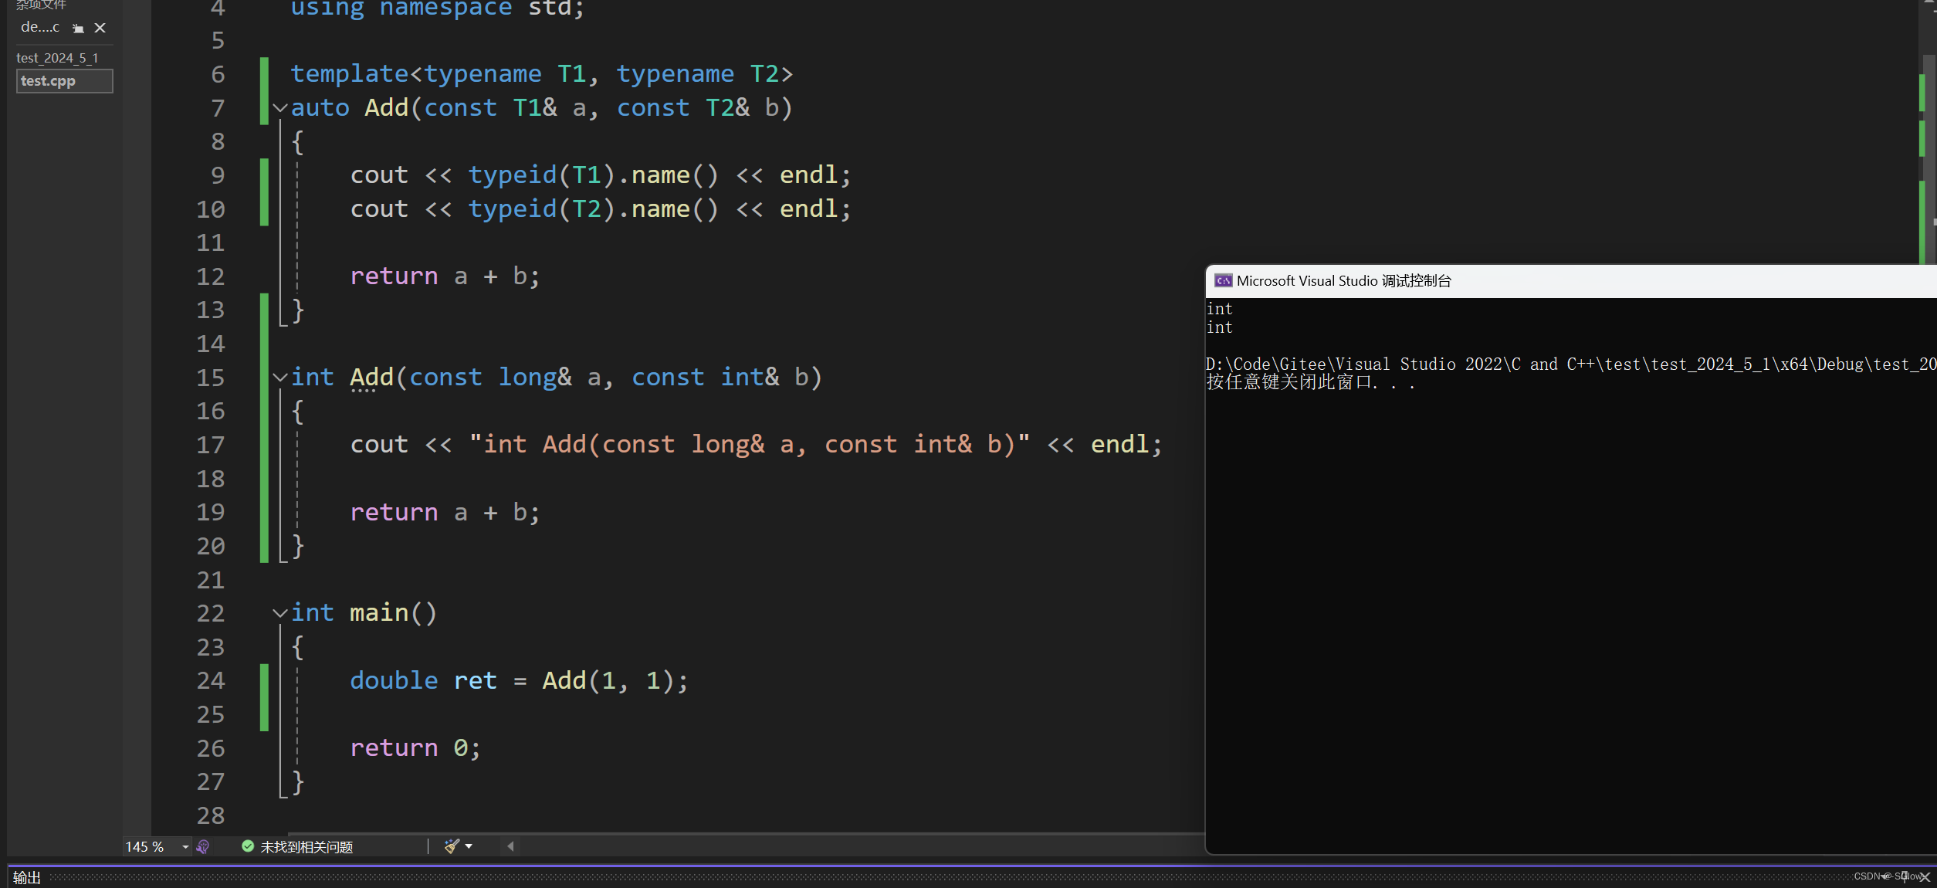1937x888 pixels.
Task: Open output panel window position dropdown arrow
Action: coord(1885,876)
